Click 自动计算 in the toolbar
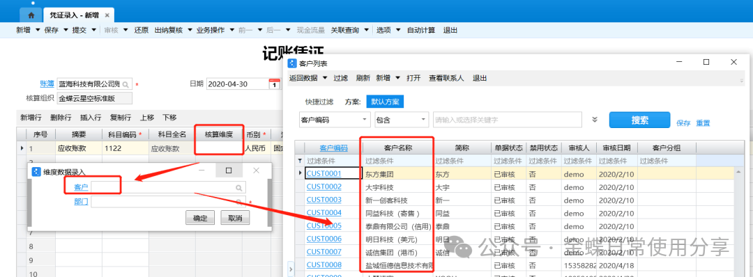The image size is (753, 277). [420, 30]
